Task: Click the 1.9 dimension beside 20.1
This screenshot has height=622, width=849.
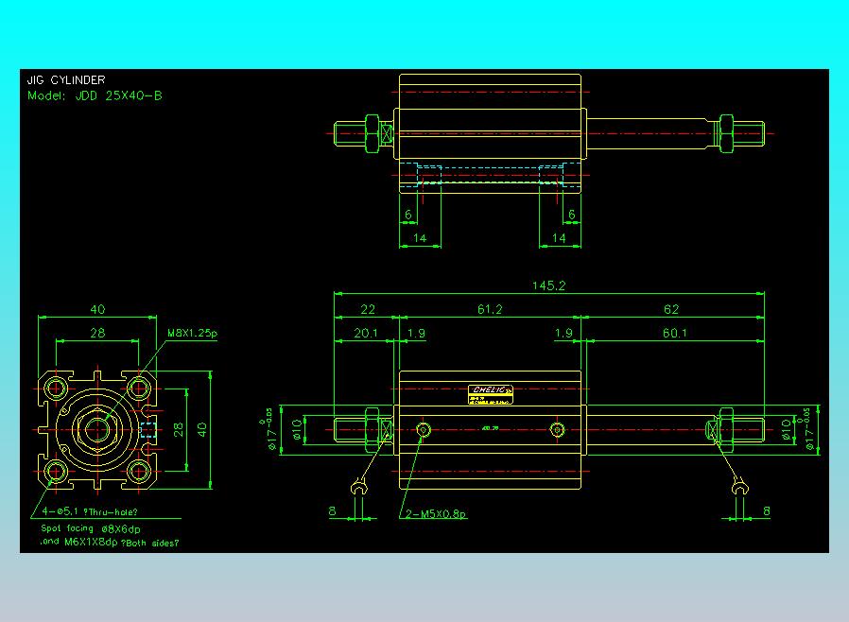Action: click(416, 333)
